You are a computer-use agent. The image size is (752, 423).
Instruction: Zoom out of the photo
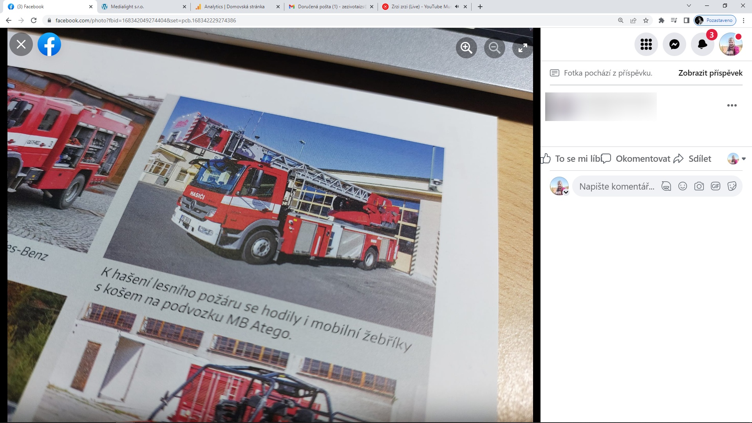495,48
